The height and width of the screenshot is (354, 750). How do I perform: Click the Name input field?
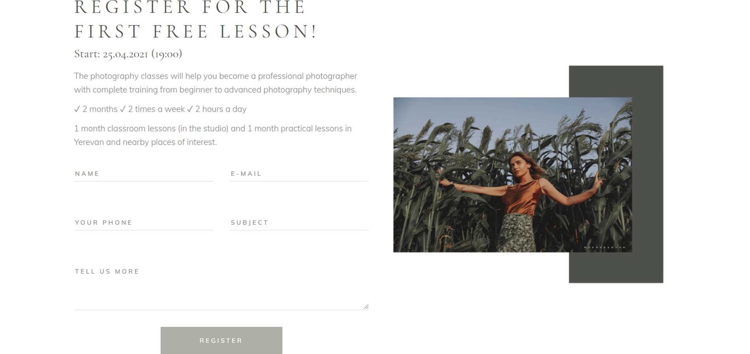pos(143,173)
